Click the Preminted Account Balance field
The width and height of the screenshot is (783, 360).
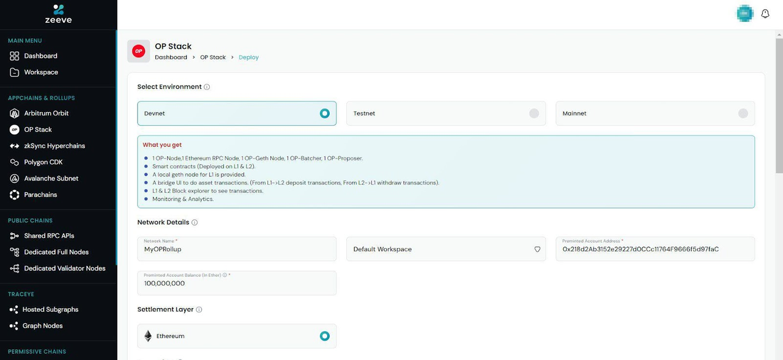click(x=237, y=283)
